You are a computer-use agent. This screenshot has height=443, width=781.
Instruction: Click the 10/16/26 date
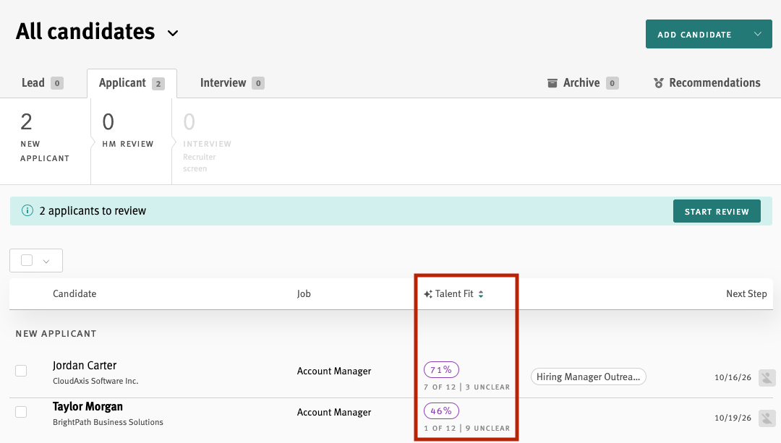733,377
